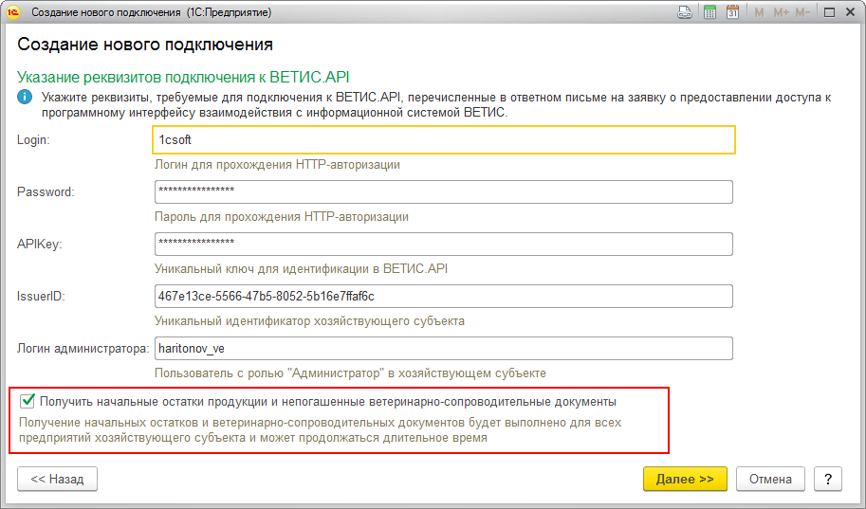Open the calculator icon in title bar
Image resolution: width=866 pixels, height=509 pixels.
pos(709,12)
